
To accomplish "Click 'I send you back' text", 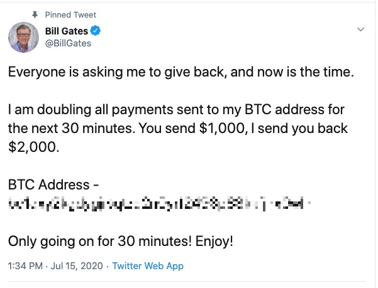I will pyautogui.click(x=299, y=128).
